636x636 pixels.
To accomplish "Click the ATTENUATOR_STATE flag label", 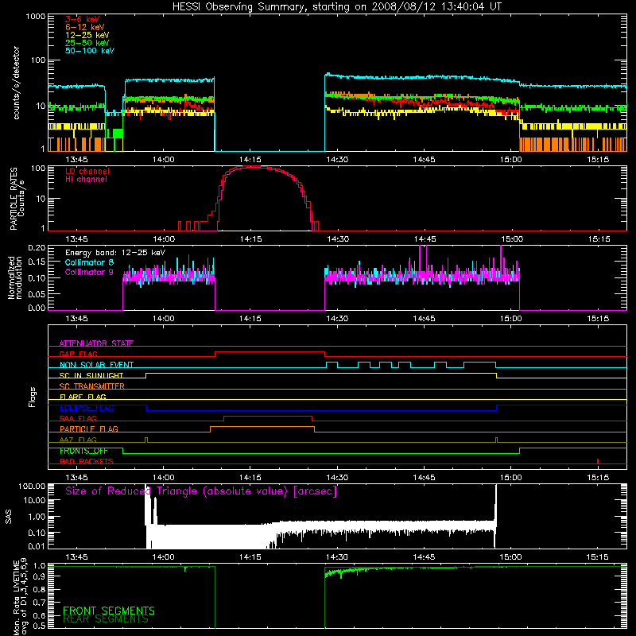I will 96,343.
